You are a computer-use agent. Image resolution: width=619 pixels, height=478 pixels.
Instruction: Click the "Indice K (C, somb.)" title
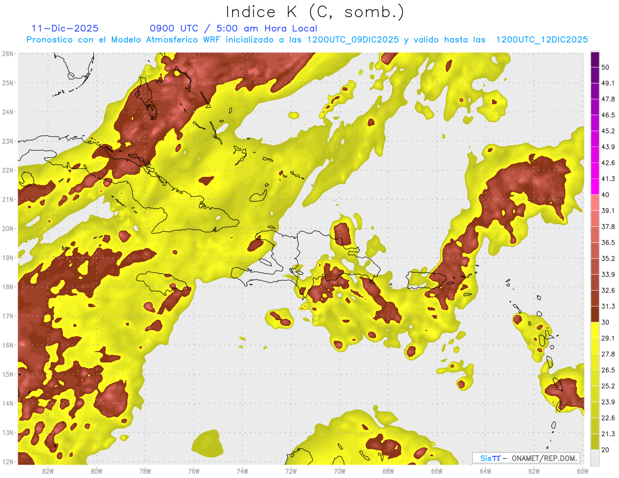315,12
